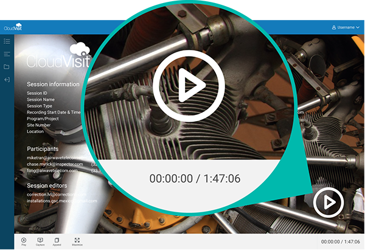Click the round play button over the video
365x250 pixels.
[x=328, y=203]
